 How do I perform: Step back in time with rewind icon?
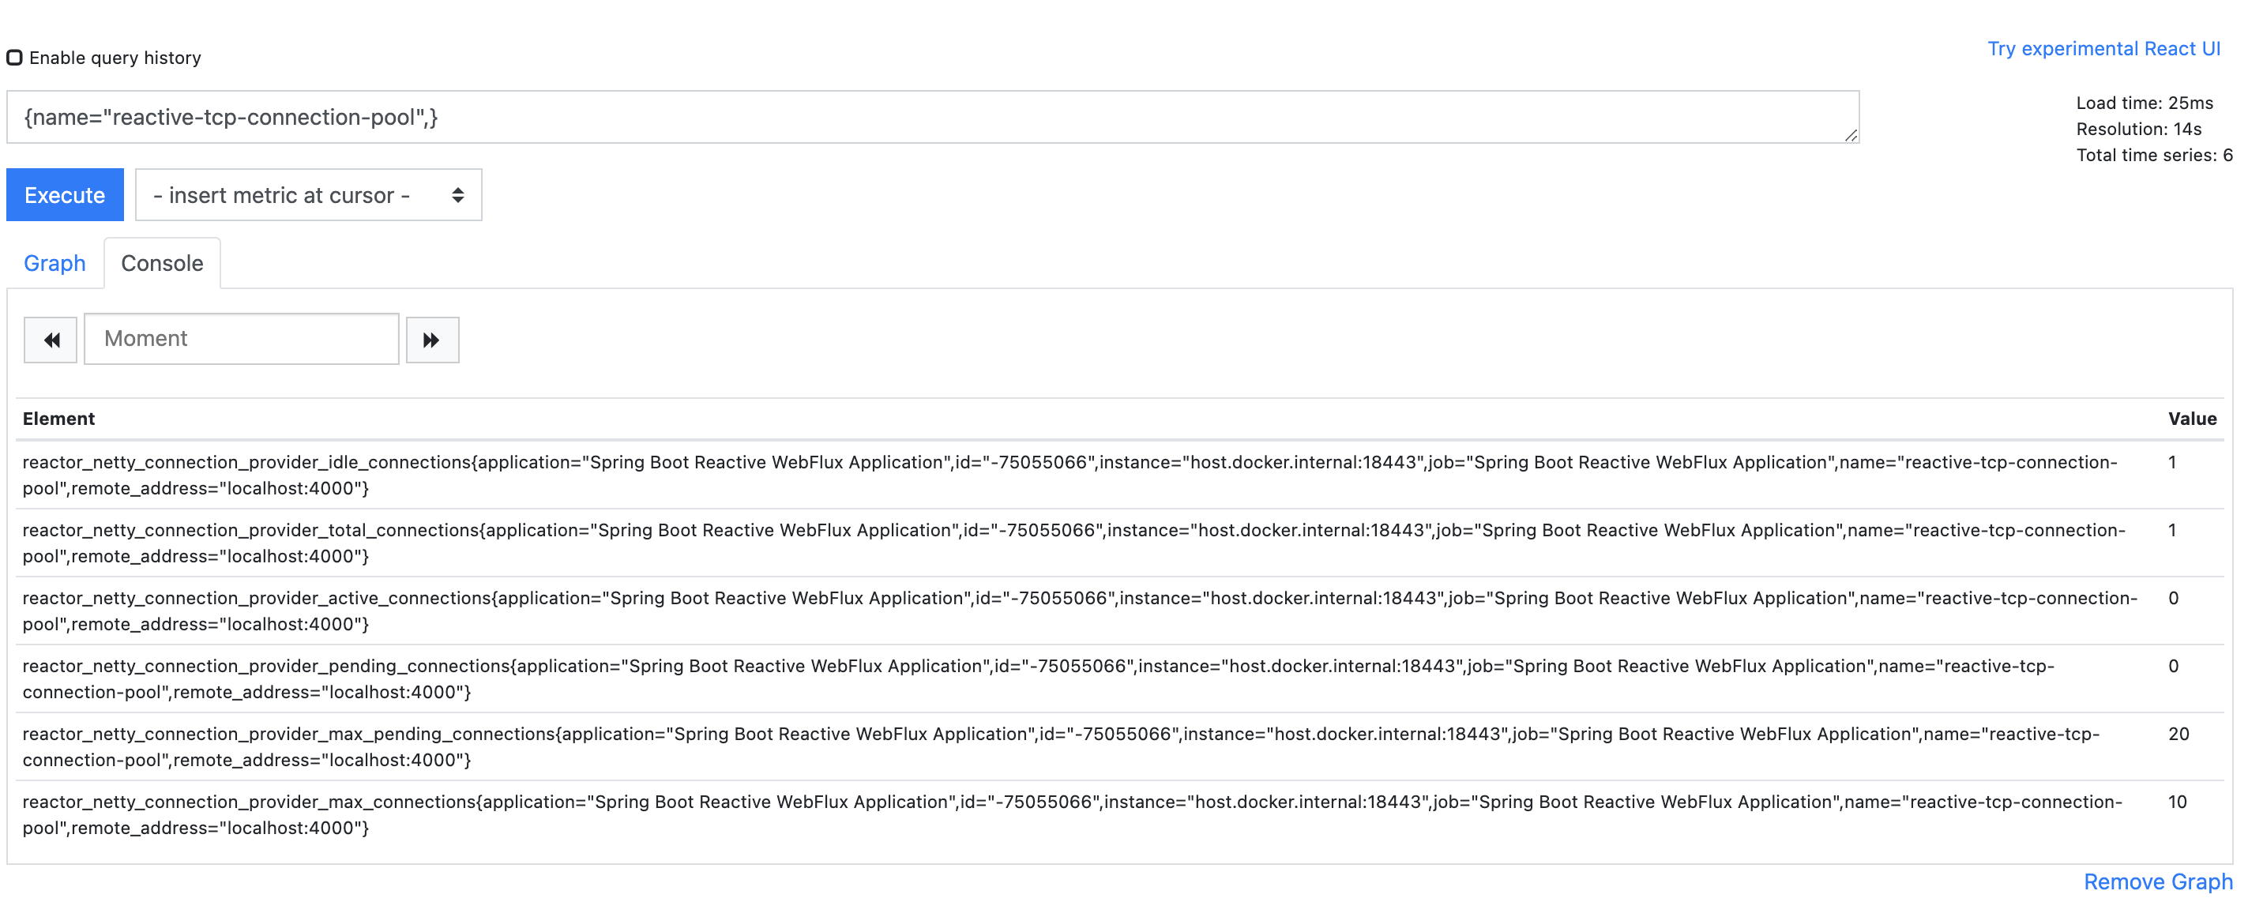point(51,340)
